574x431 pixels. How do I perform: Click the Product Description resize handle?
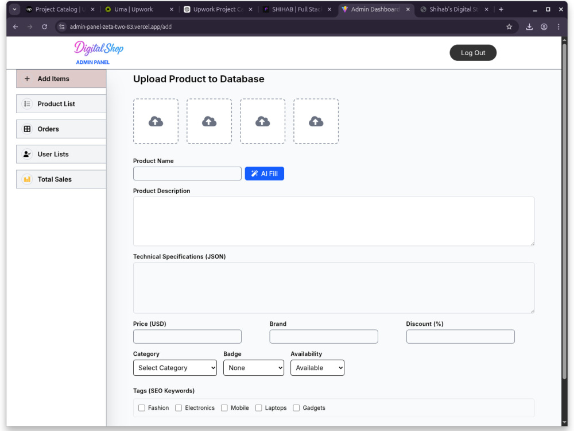click(532, 244)
